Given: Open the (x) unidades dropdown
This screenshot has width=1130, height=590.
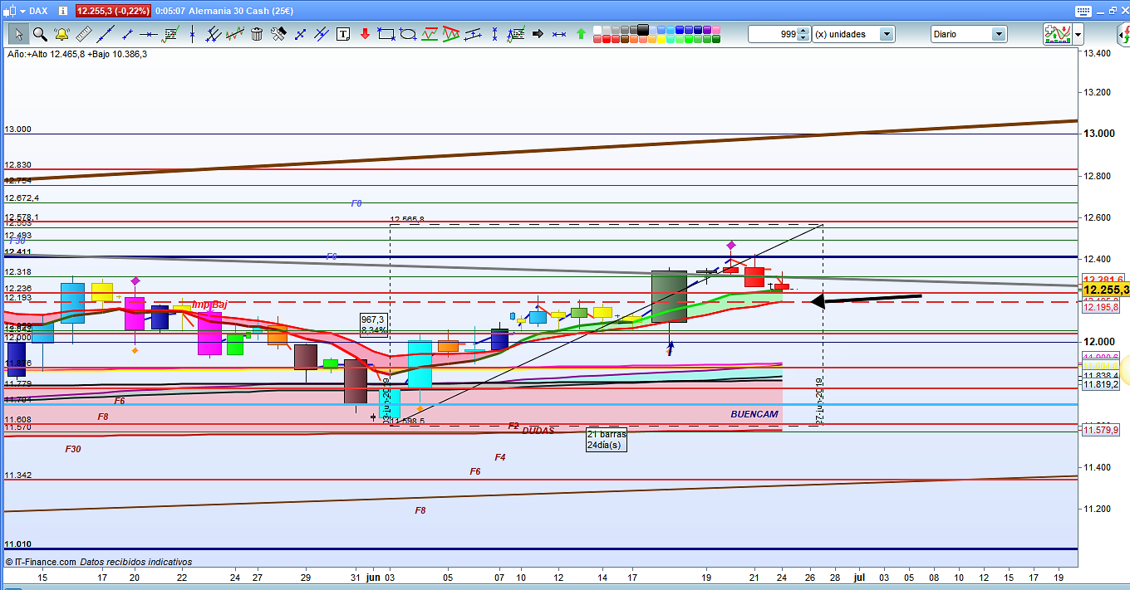Looking at the screenshot, I should (887, 34).
